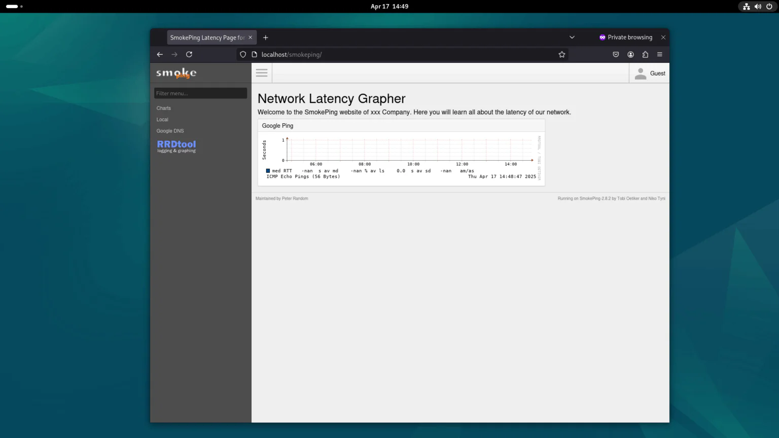This screenshot has height=438, width=779.
Task: Close the SmokePing Latency Page tab
Action: tap(250, 38)
